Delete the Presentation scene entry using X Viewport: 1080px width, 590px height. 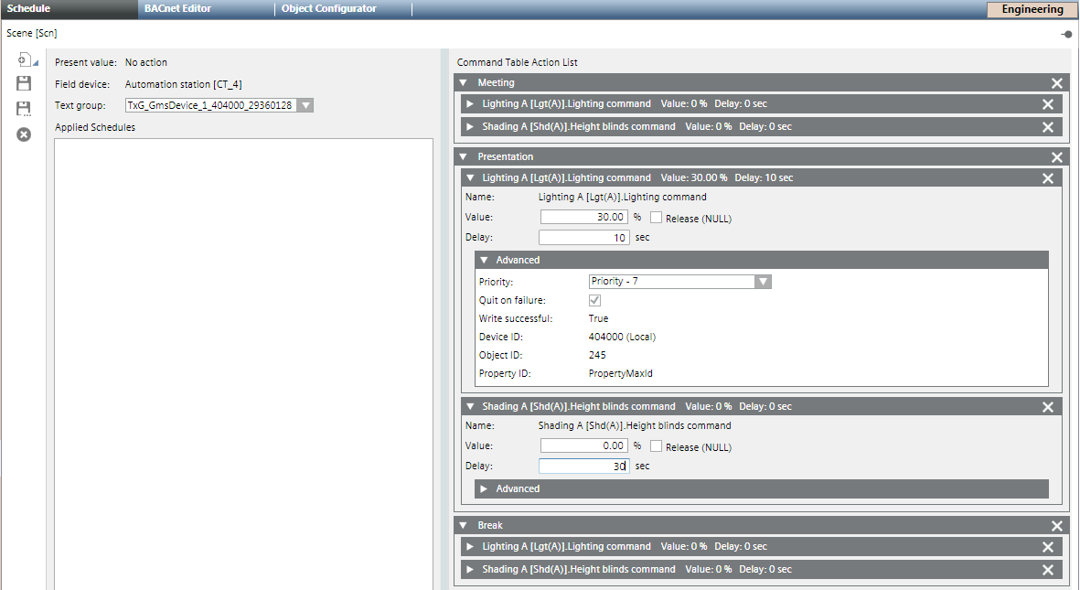pyautogui.click(x=1057, y=157)
